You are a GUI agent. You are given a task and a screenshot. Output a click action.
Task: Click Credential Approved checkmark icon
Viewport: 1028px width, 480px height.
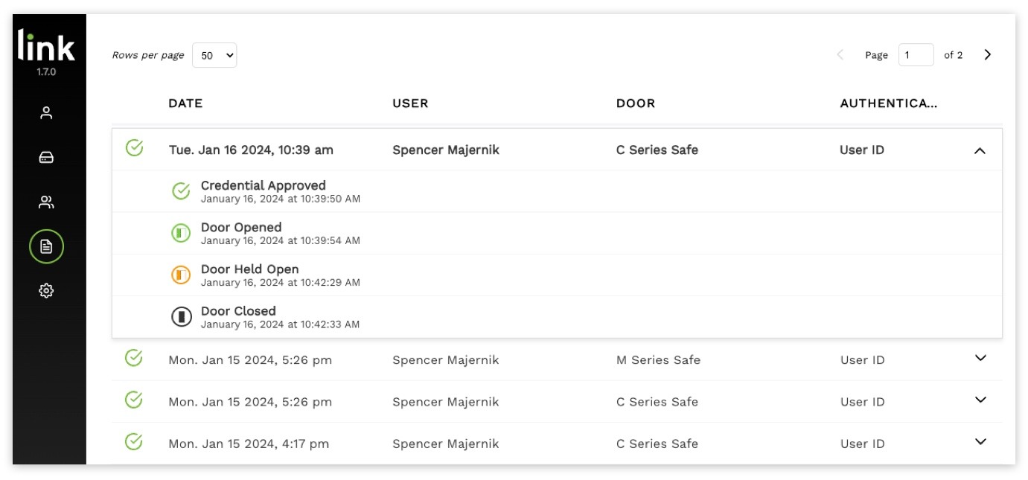click(x=181, y=191)
